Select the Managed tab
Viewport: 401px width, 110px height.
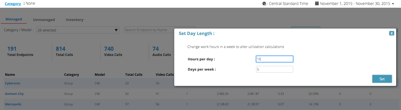[14, 19]
